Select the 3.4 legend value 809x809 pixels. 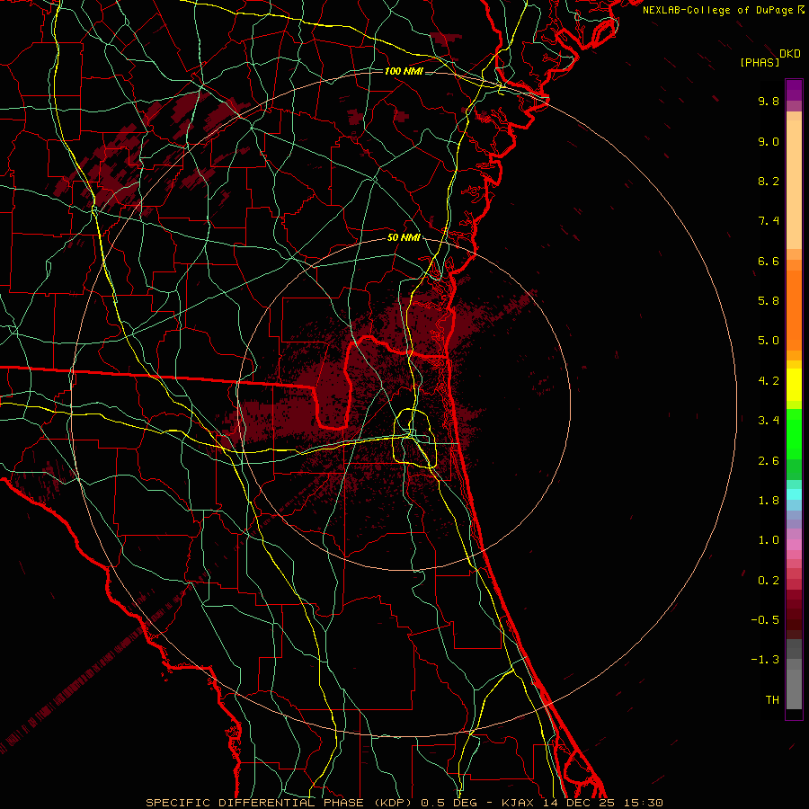tap(769, 421)
